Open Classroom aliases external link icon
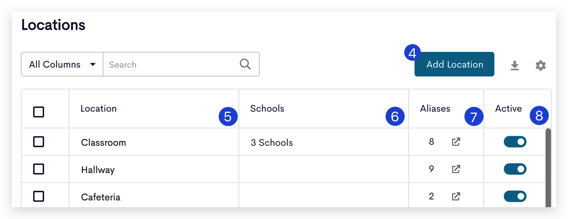Viewport: 568px width, 219px height. (x=456, y=142)
